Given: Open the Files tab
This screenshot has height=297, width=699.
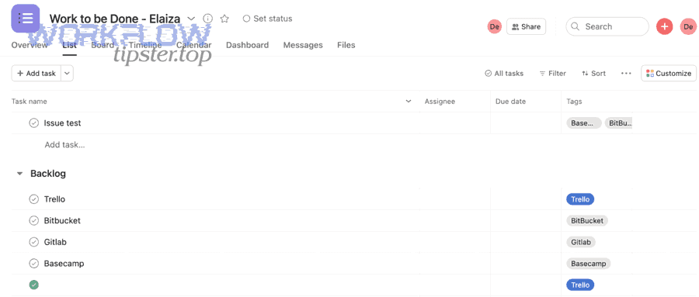Looking at the screenshot, I should point(346,45).
